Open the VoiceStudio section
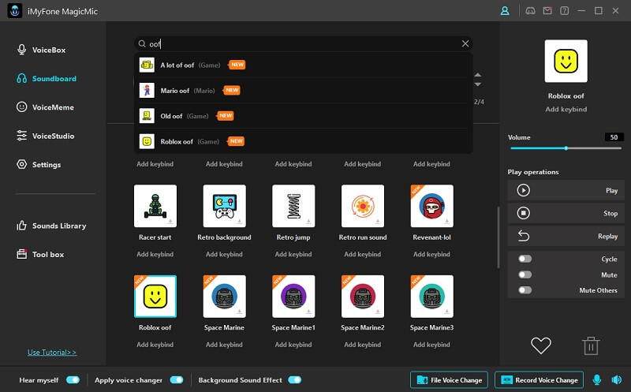The image size is (631, 392). point(45,136)
